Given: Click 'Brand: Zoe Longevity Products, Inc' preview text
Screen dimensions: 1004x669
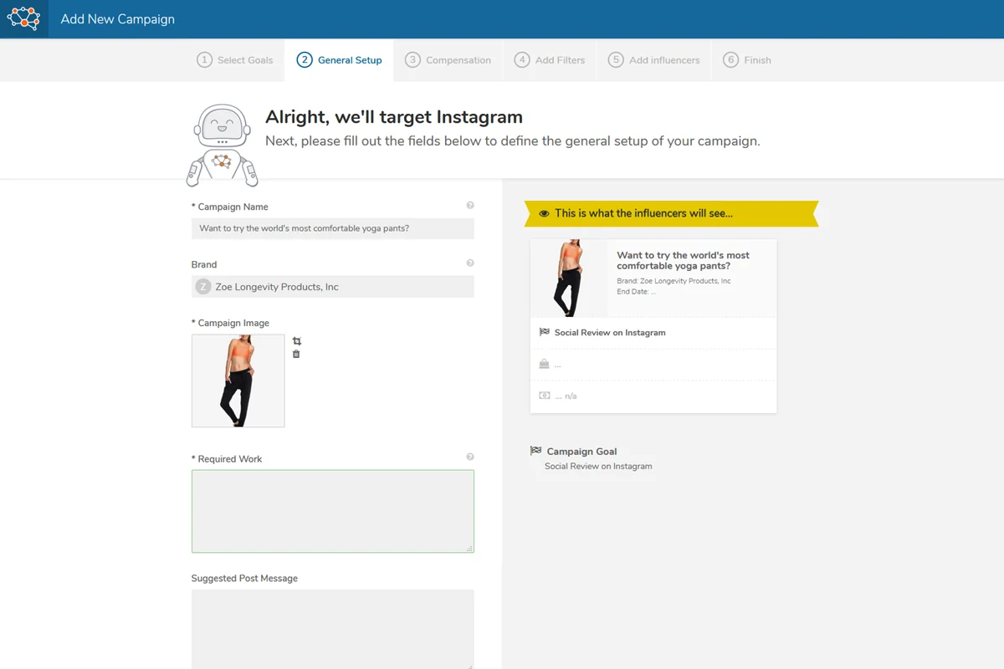Looking at the screenshot, I should click(x=674, y=281).
